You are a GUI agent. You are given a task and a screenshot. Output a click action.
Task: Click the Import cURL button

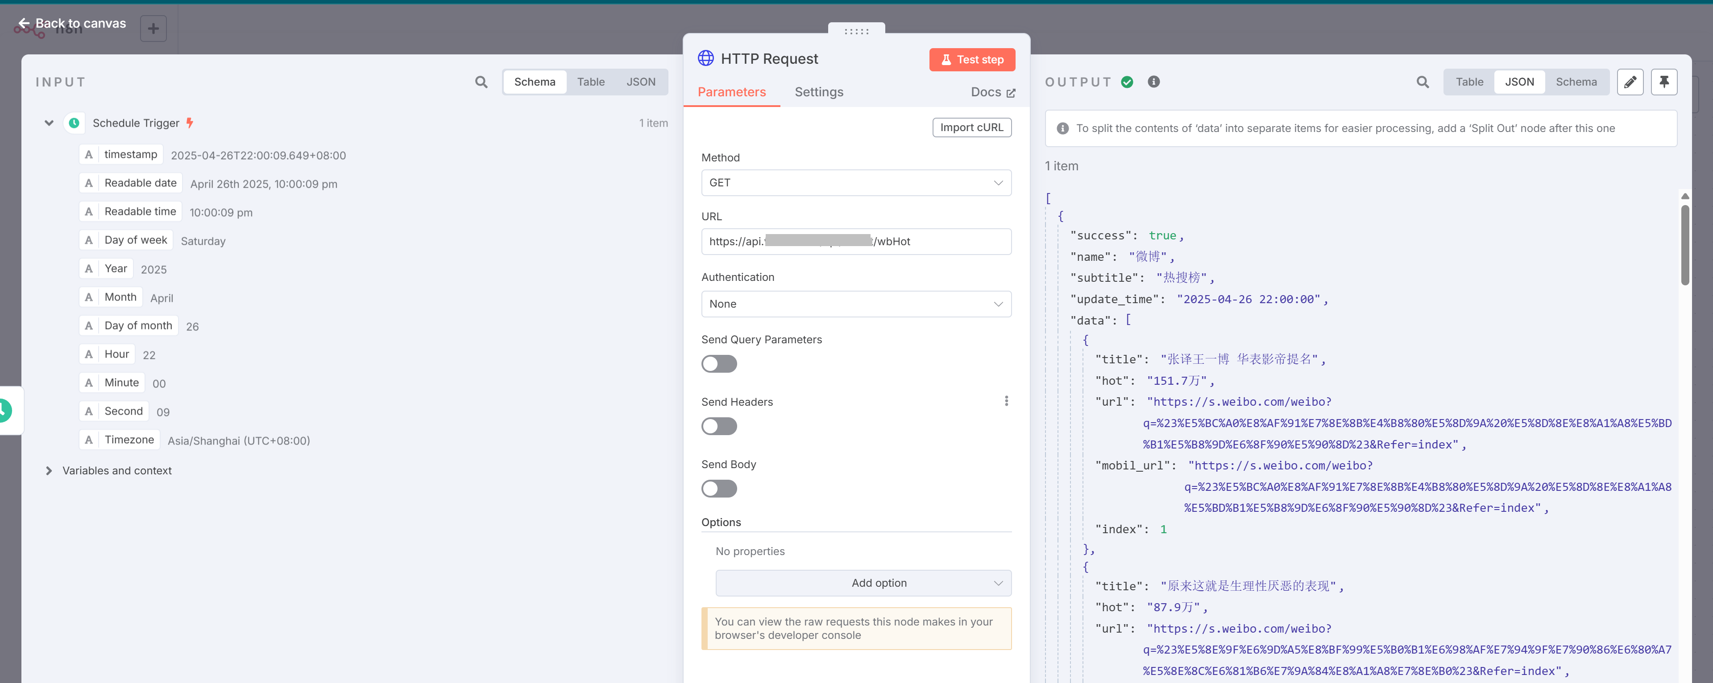971,128
